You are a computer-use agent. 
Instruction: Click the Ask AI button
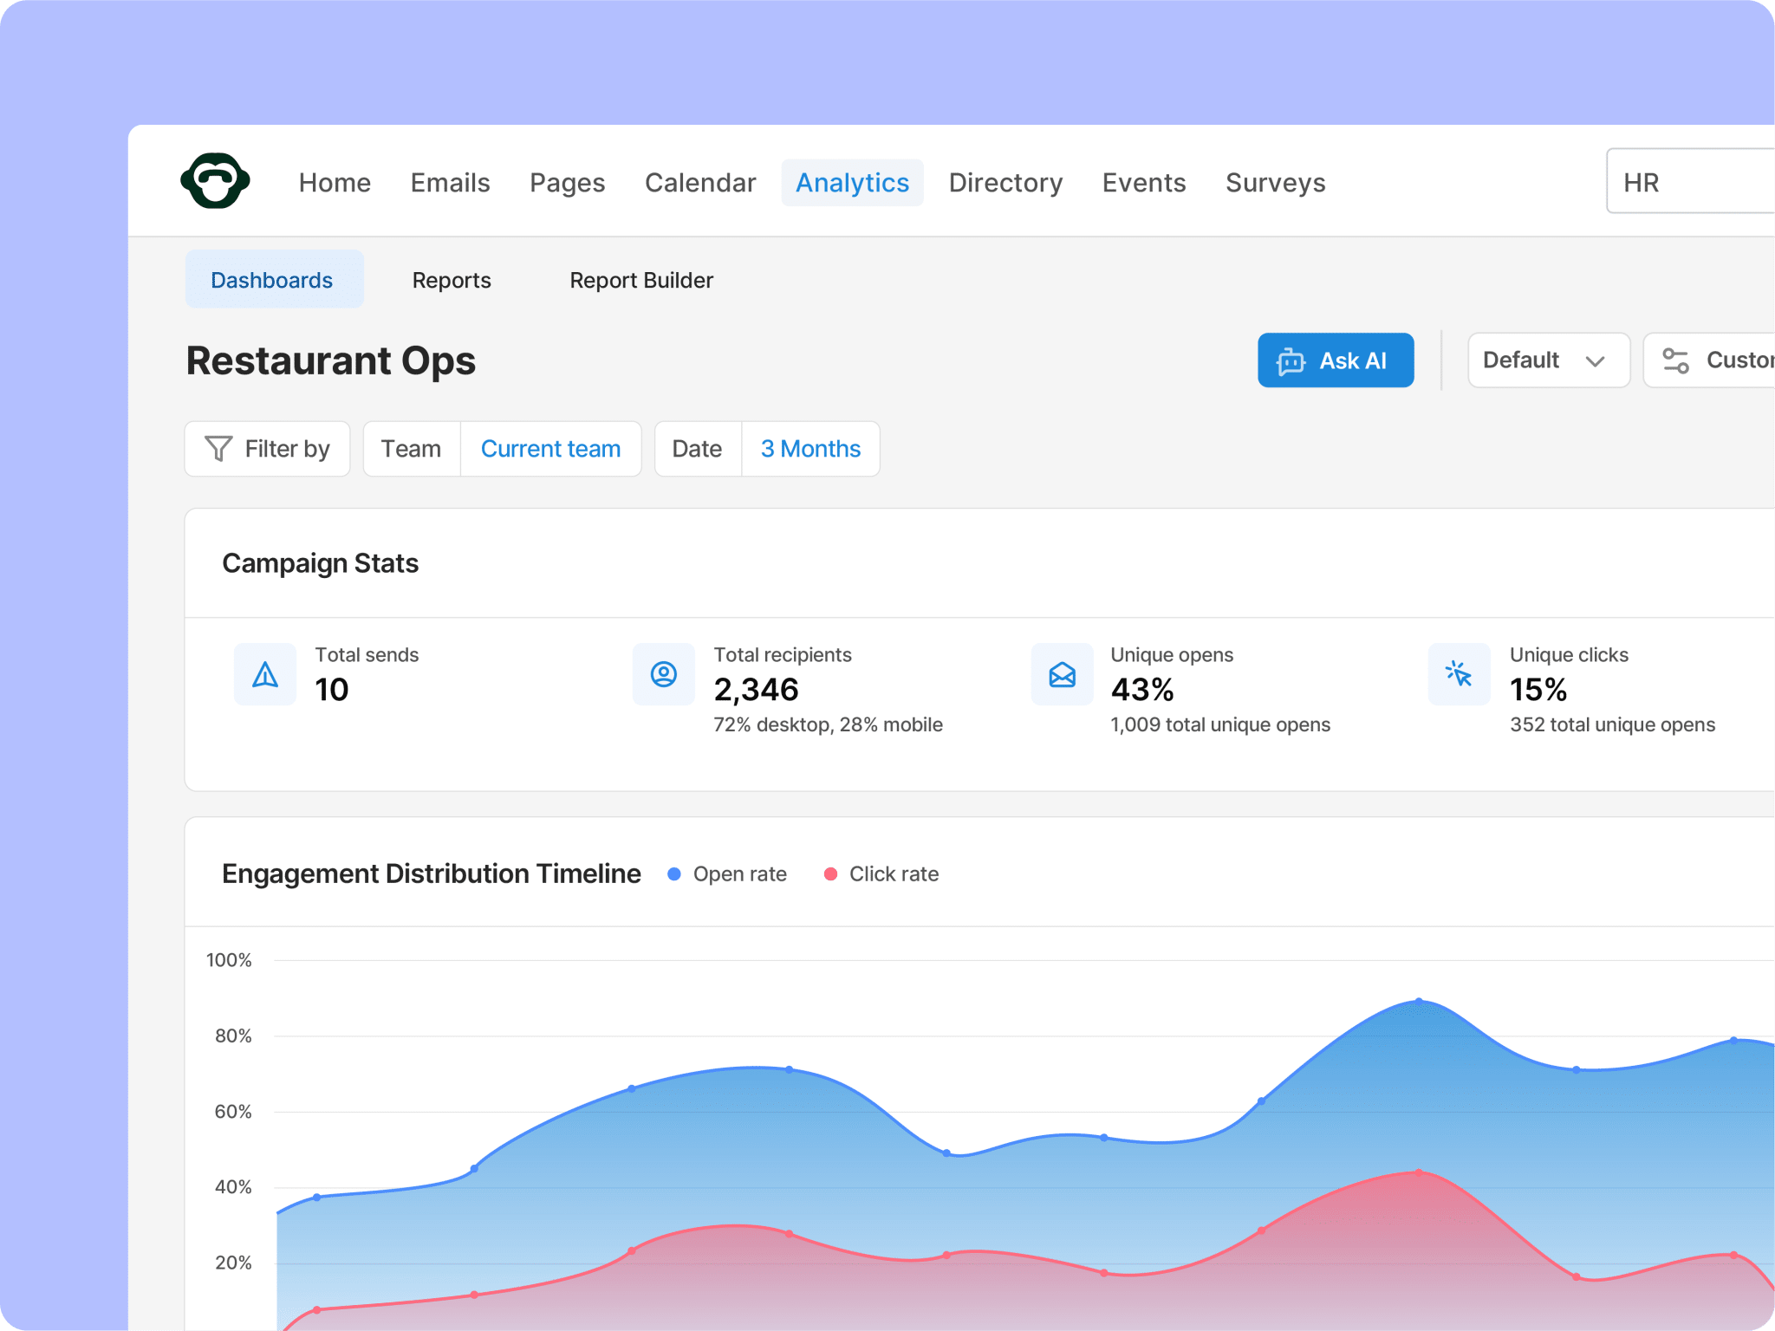pos(1336,360)
